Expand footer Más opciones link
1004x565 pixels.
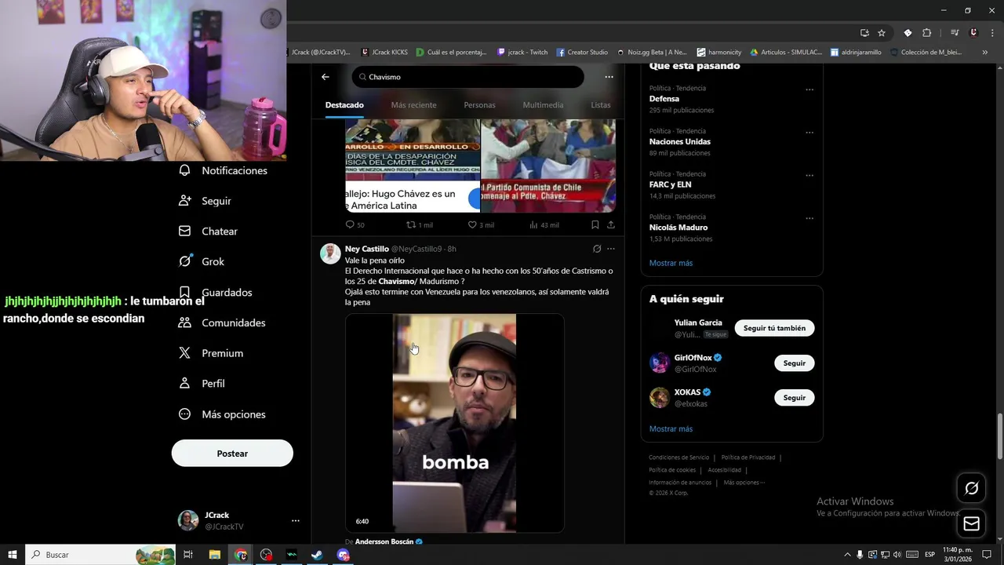[744, 483]
